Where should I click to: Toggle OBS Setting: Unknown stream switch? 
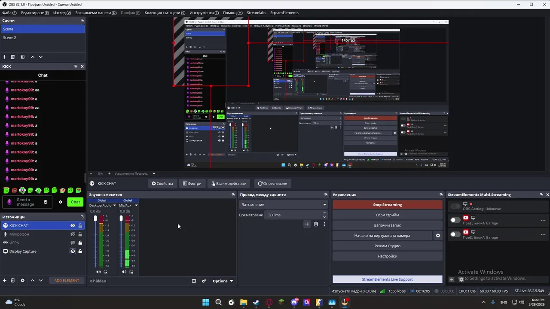(455, 206)
